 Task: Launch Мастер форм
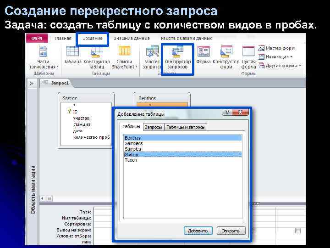click(x=276, y=48)
